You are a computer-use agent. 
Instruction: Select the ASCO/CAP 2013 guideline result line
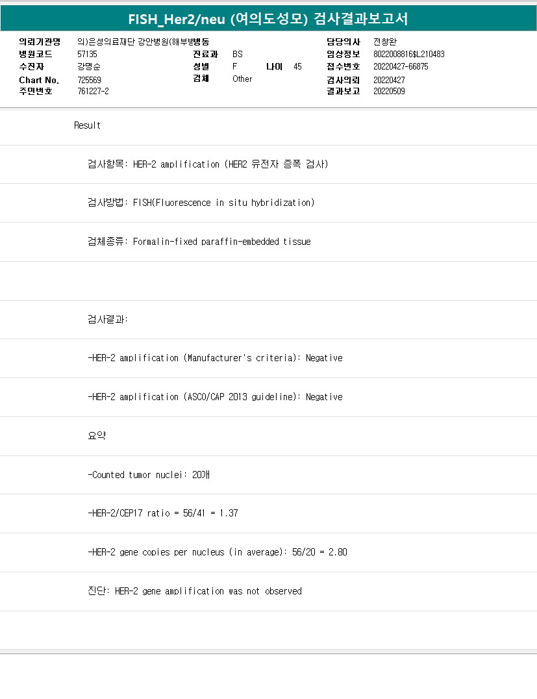tap(215, 397)
